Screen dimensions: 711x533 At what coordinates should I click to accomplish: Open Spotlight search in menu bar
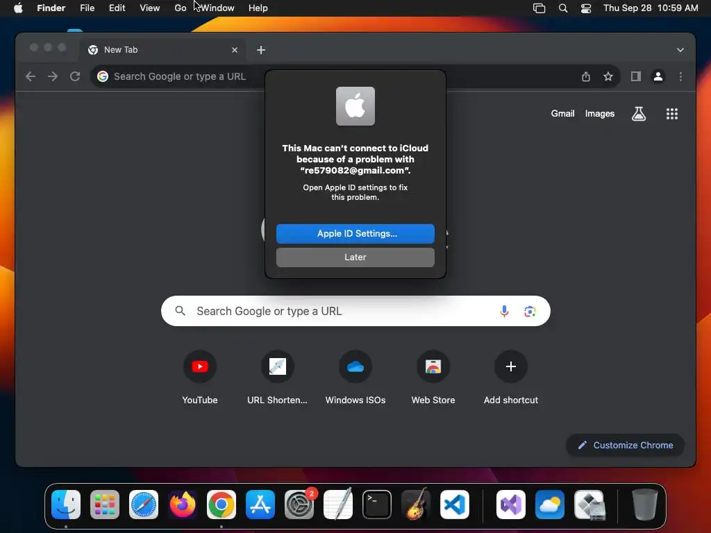(562, 8)
